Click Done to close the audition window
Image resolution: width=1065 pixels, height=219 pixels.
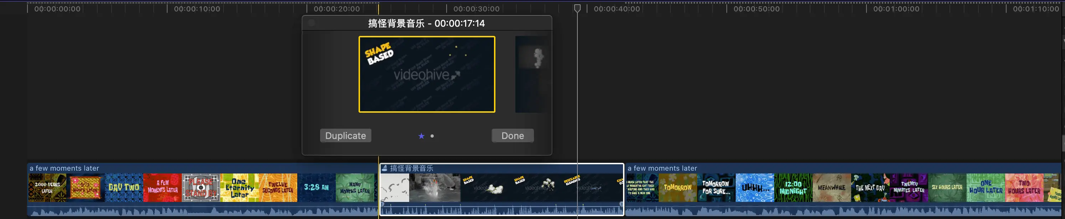(512, 136)
